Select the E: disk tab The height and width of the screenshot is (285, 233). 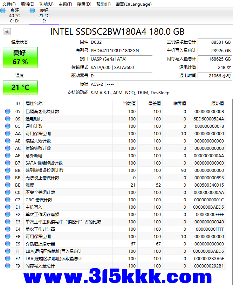(x=44, y=16)
